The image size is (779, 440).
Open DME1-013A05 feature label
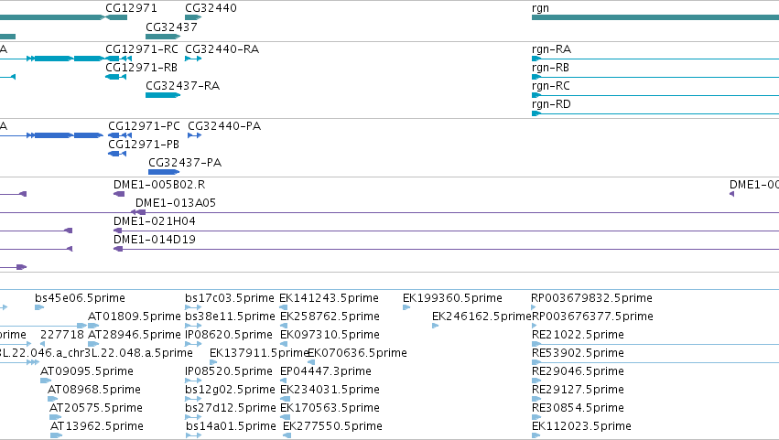[x=176, y=203]
